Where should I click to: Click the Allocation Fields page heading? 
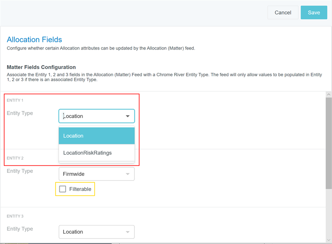coord(35,40)
